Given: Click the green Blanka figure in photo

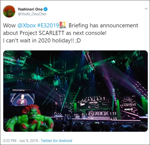Looking at the screenshot, I should [x=29, y=118].
